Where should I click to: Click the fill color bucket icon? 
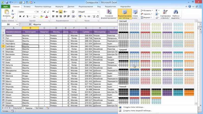pyautogui.click(x=41, y=17)
